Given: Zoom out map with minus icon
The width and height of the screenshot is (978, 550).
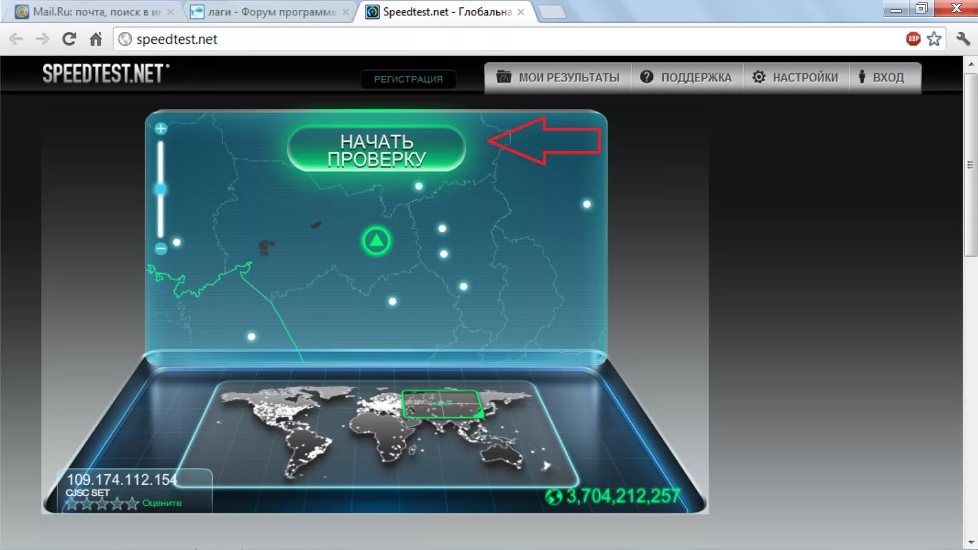Looking at the screenshot, I should [161, 248].
